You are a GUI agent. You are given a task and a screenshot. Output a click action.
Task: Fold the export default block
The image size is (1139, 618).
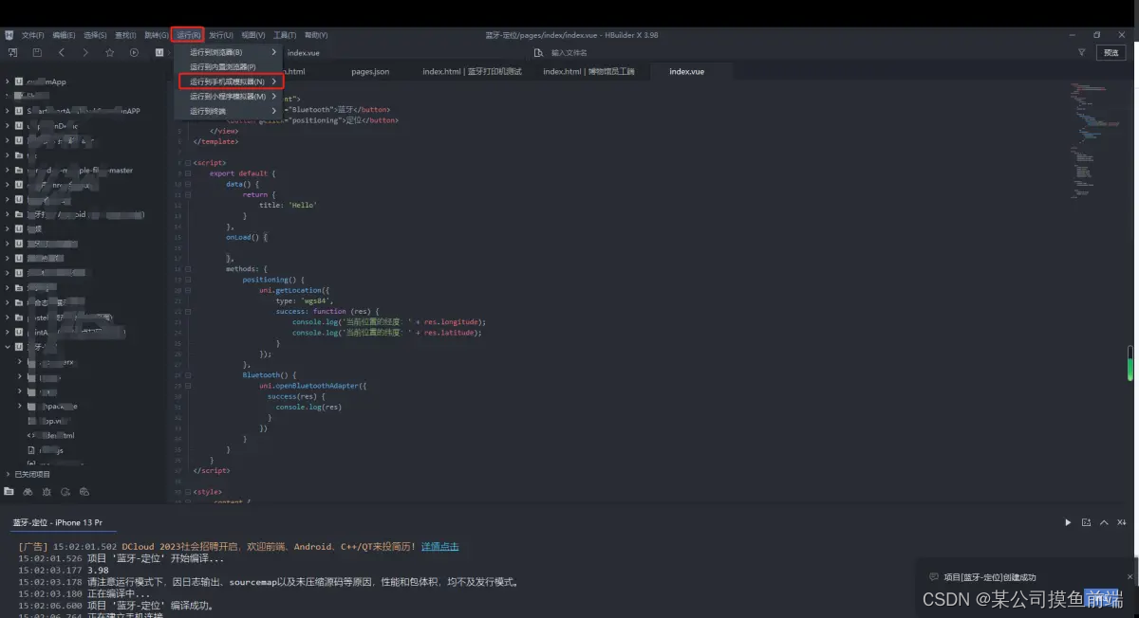pyautogui.click(x=188, y=173)
